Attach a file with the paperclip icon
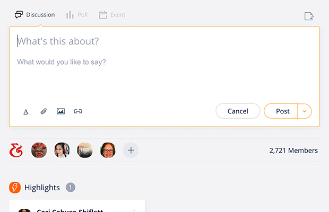329x212 pixels. 44,111
